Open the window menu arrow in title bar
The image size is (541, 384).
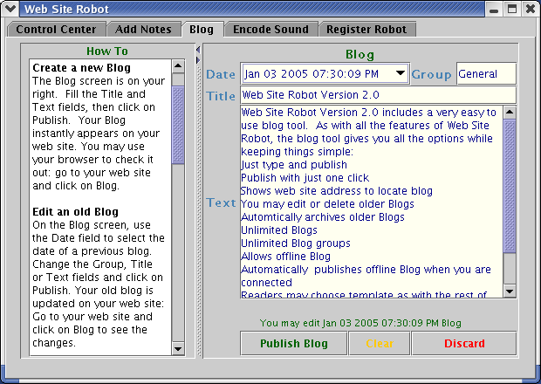point(10,9)
